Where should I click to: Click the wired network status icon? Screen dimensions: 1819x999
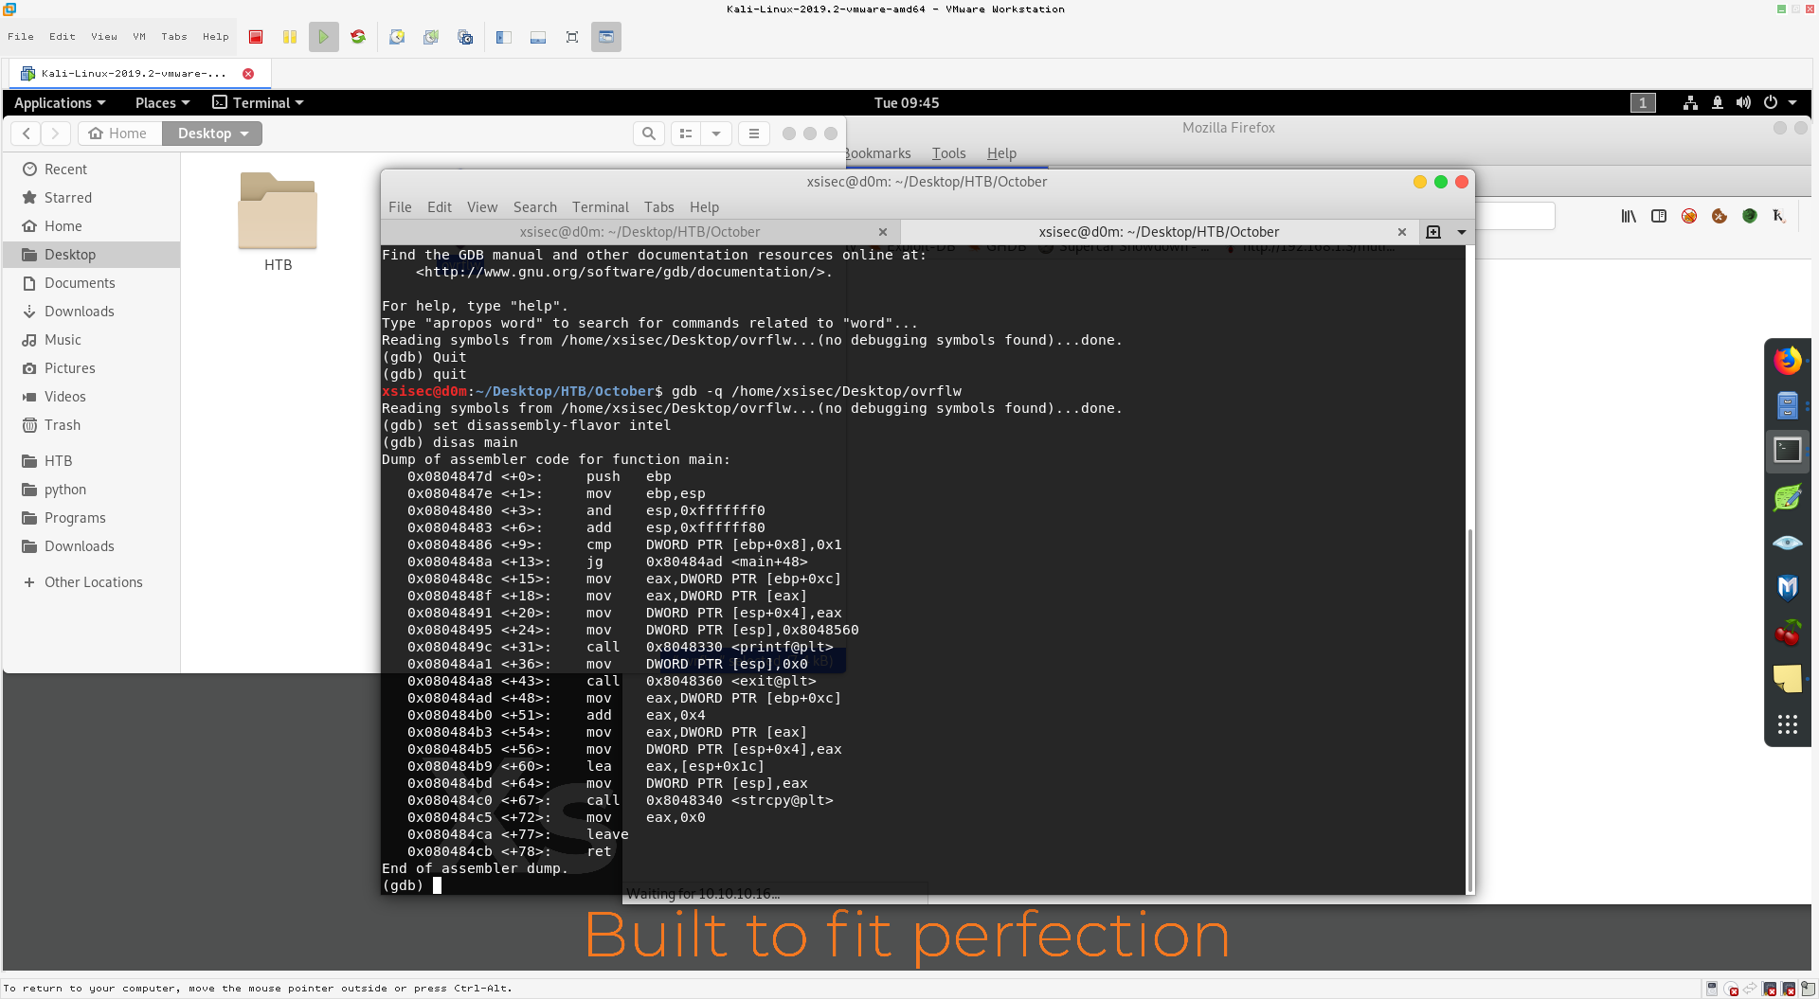click(x=1690, y=102)
